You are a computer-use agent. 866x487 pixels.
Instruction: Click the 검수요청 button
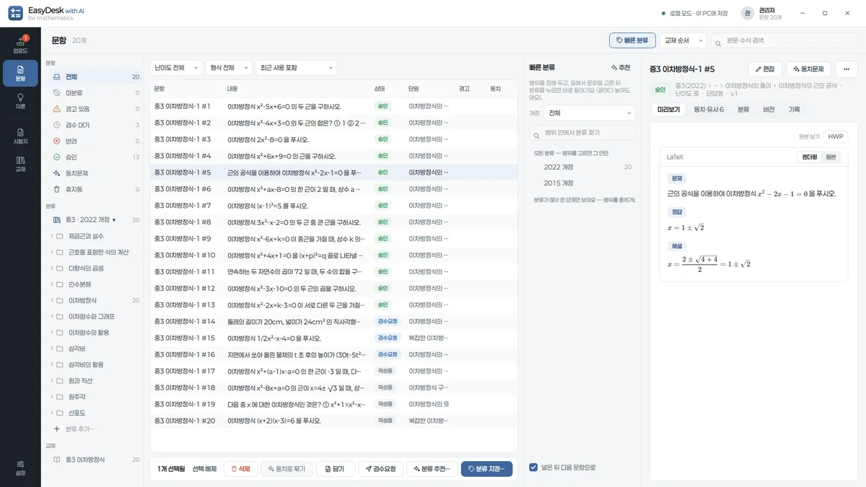pyautogui.click(x=380, y=469)
